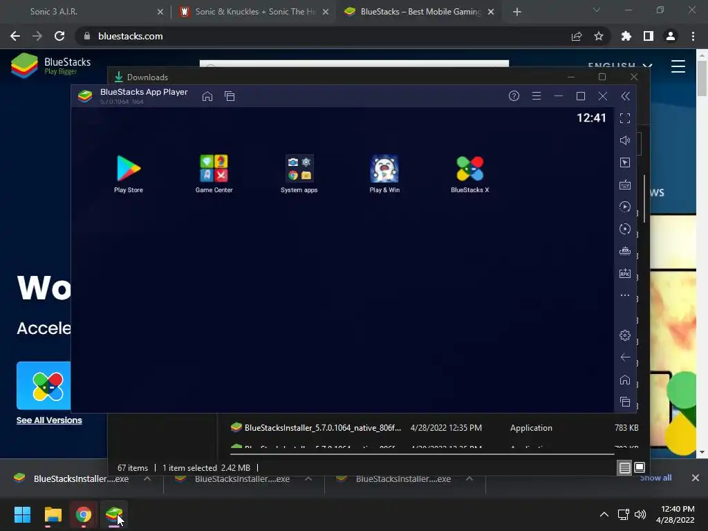
Task: Click the Chrome page vertical scrollbar
Action: 701,77
